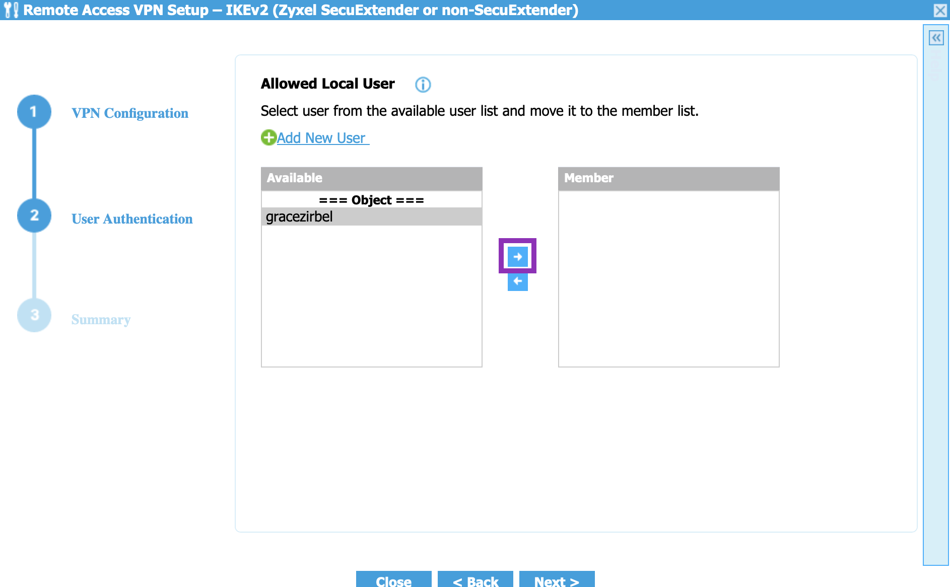The image size is (950, 587).
Task: Open the Allowed Local User info tooltip icon
Action: click(423, 85)
